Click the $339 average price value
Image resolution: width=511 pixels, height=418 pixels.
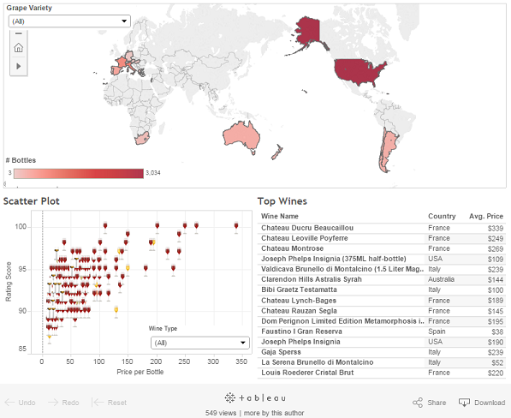click(x=496, y=228)
